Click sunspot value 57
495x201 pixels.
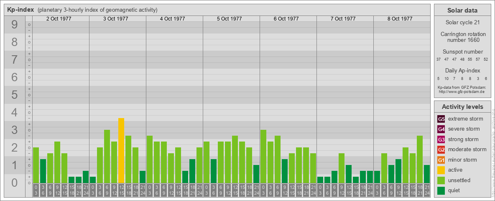coord(478,59)
